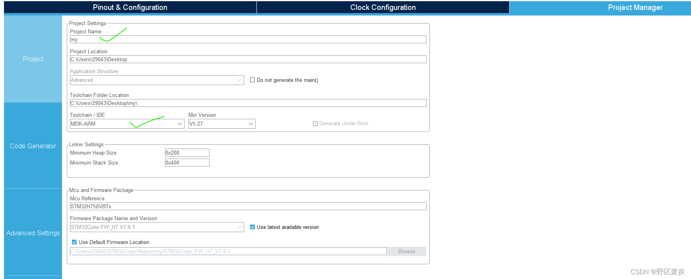Click the Linker Settings group title
Viewport: 691px width, 279px height.
point(86,144)
